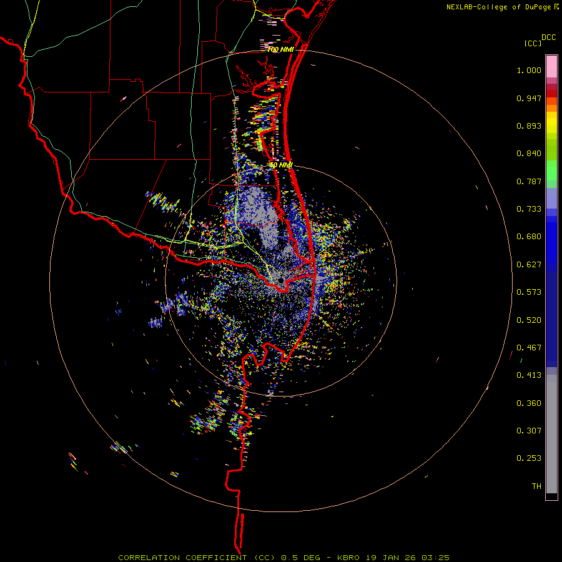The width and height of the screenshot is (562, 562).
Task: Click the 0.360 colorbar value
Action: point(529,403)
